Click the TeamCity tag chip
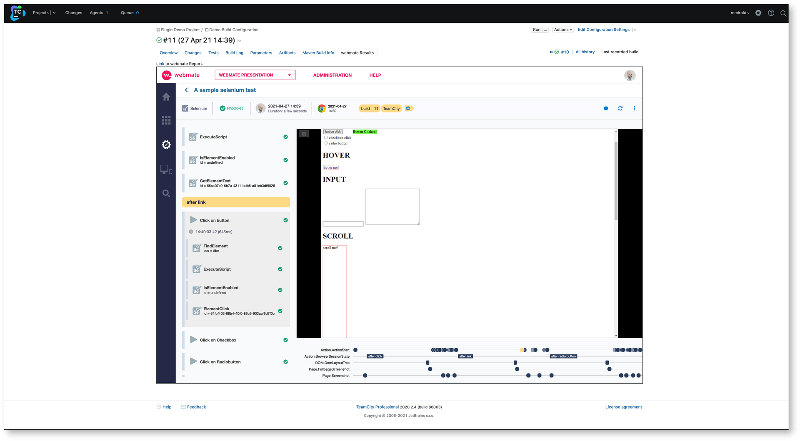Image resolution: width=800 pixels, height=441 pixels. click(391, 109)
